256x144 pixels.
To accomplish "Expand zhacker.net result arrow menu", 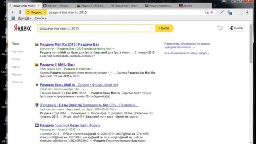I will (113, 49).
